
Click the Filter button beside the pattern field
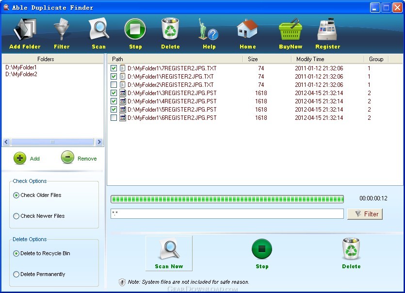[365, 214]
